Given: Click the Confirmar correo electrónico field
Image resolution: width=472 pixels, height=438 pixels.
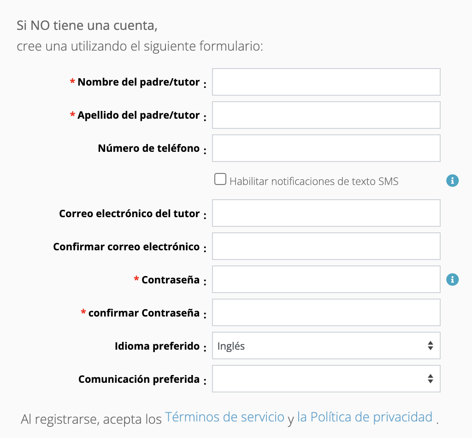Looking at the screenshot, I should point(326,246).
